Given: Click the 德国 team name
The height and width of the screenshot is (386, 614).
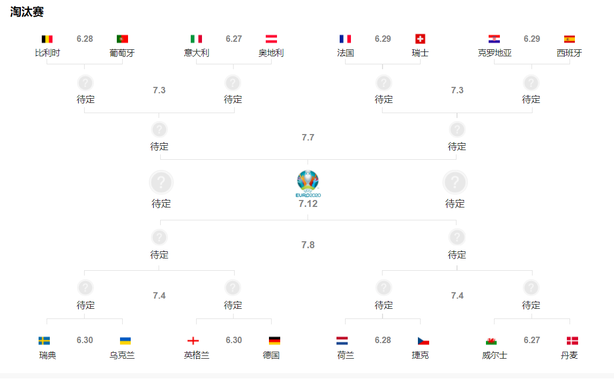Looking at the screenshot, I should tap(271, 355).
